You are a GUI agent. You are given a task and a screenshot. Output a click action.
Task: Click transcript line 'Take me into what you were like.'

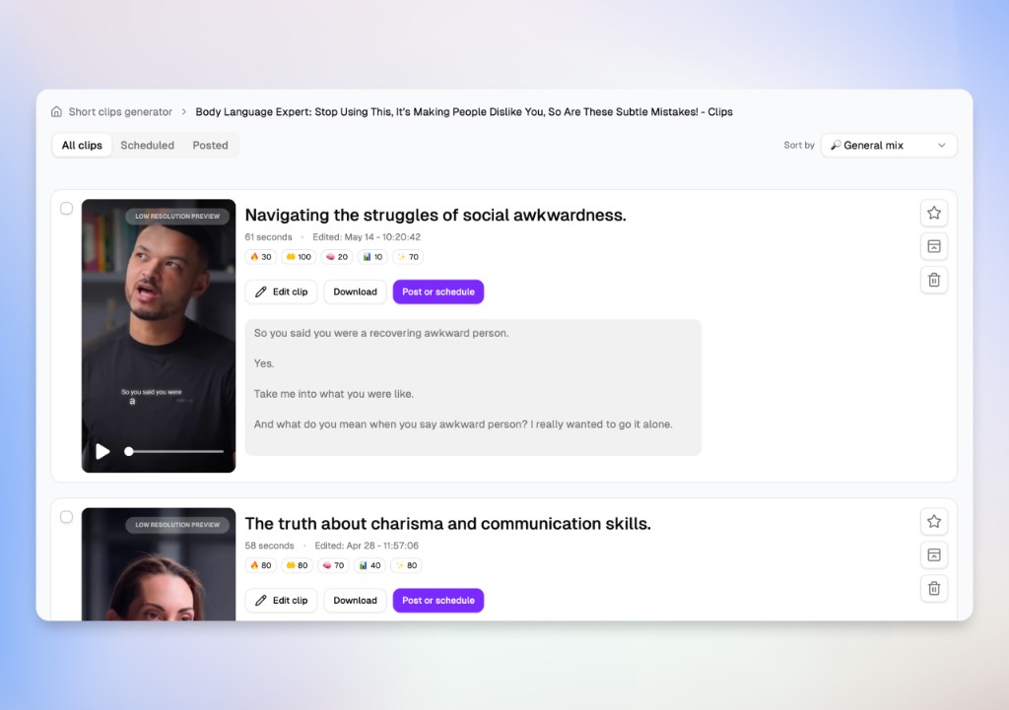pos(334,394)
